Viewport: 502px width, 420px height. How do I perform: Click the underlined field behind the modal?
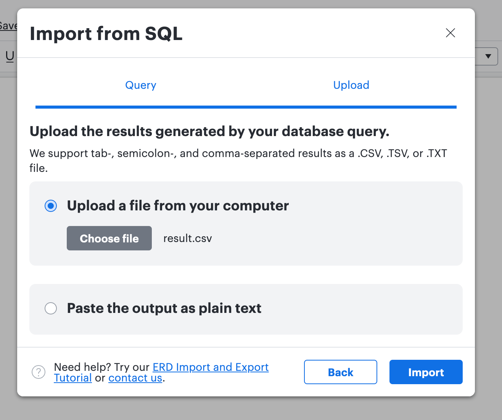(10, 56)
